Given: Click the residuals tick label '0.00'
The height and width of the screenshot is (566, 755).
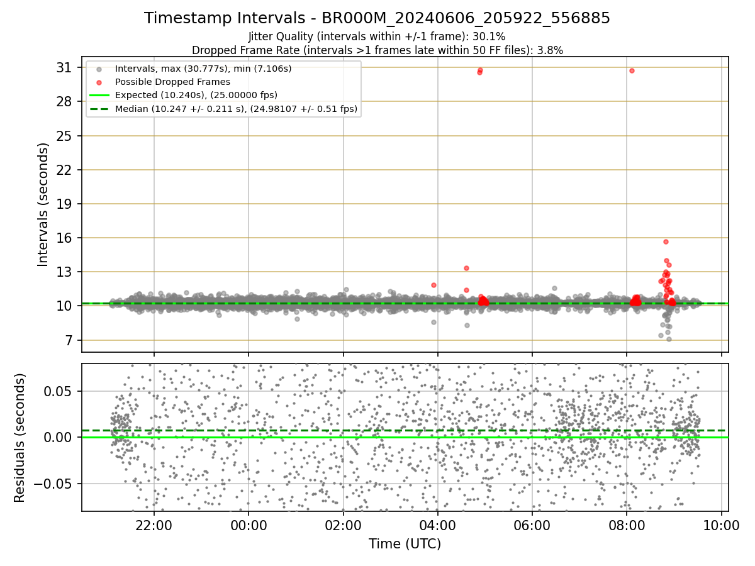Looking at the screenshot, I should [x=59, y=437].
